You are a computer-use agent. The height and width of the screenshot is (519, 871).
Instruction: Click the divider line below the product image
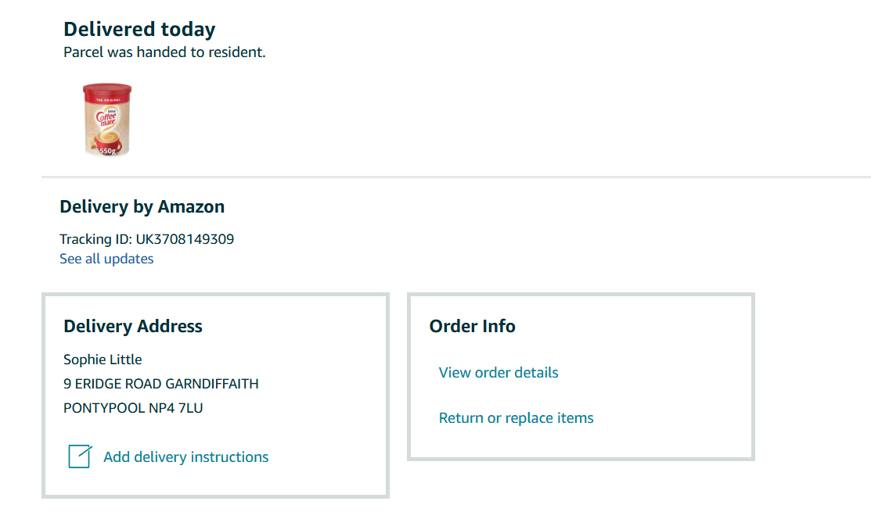pos(455,177)
